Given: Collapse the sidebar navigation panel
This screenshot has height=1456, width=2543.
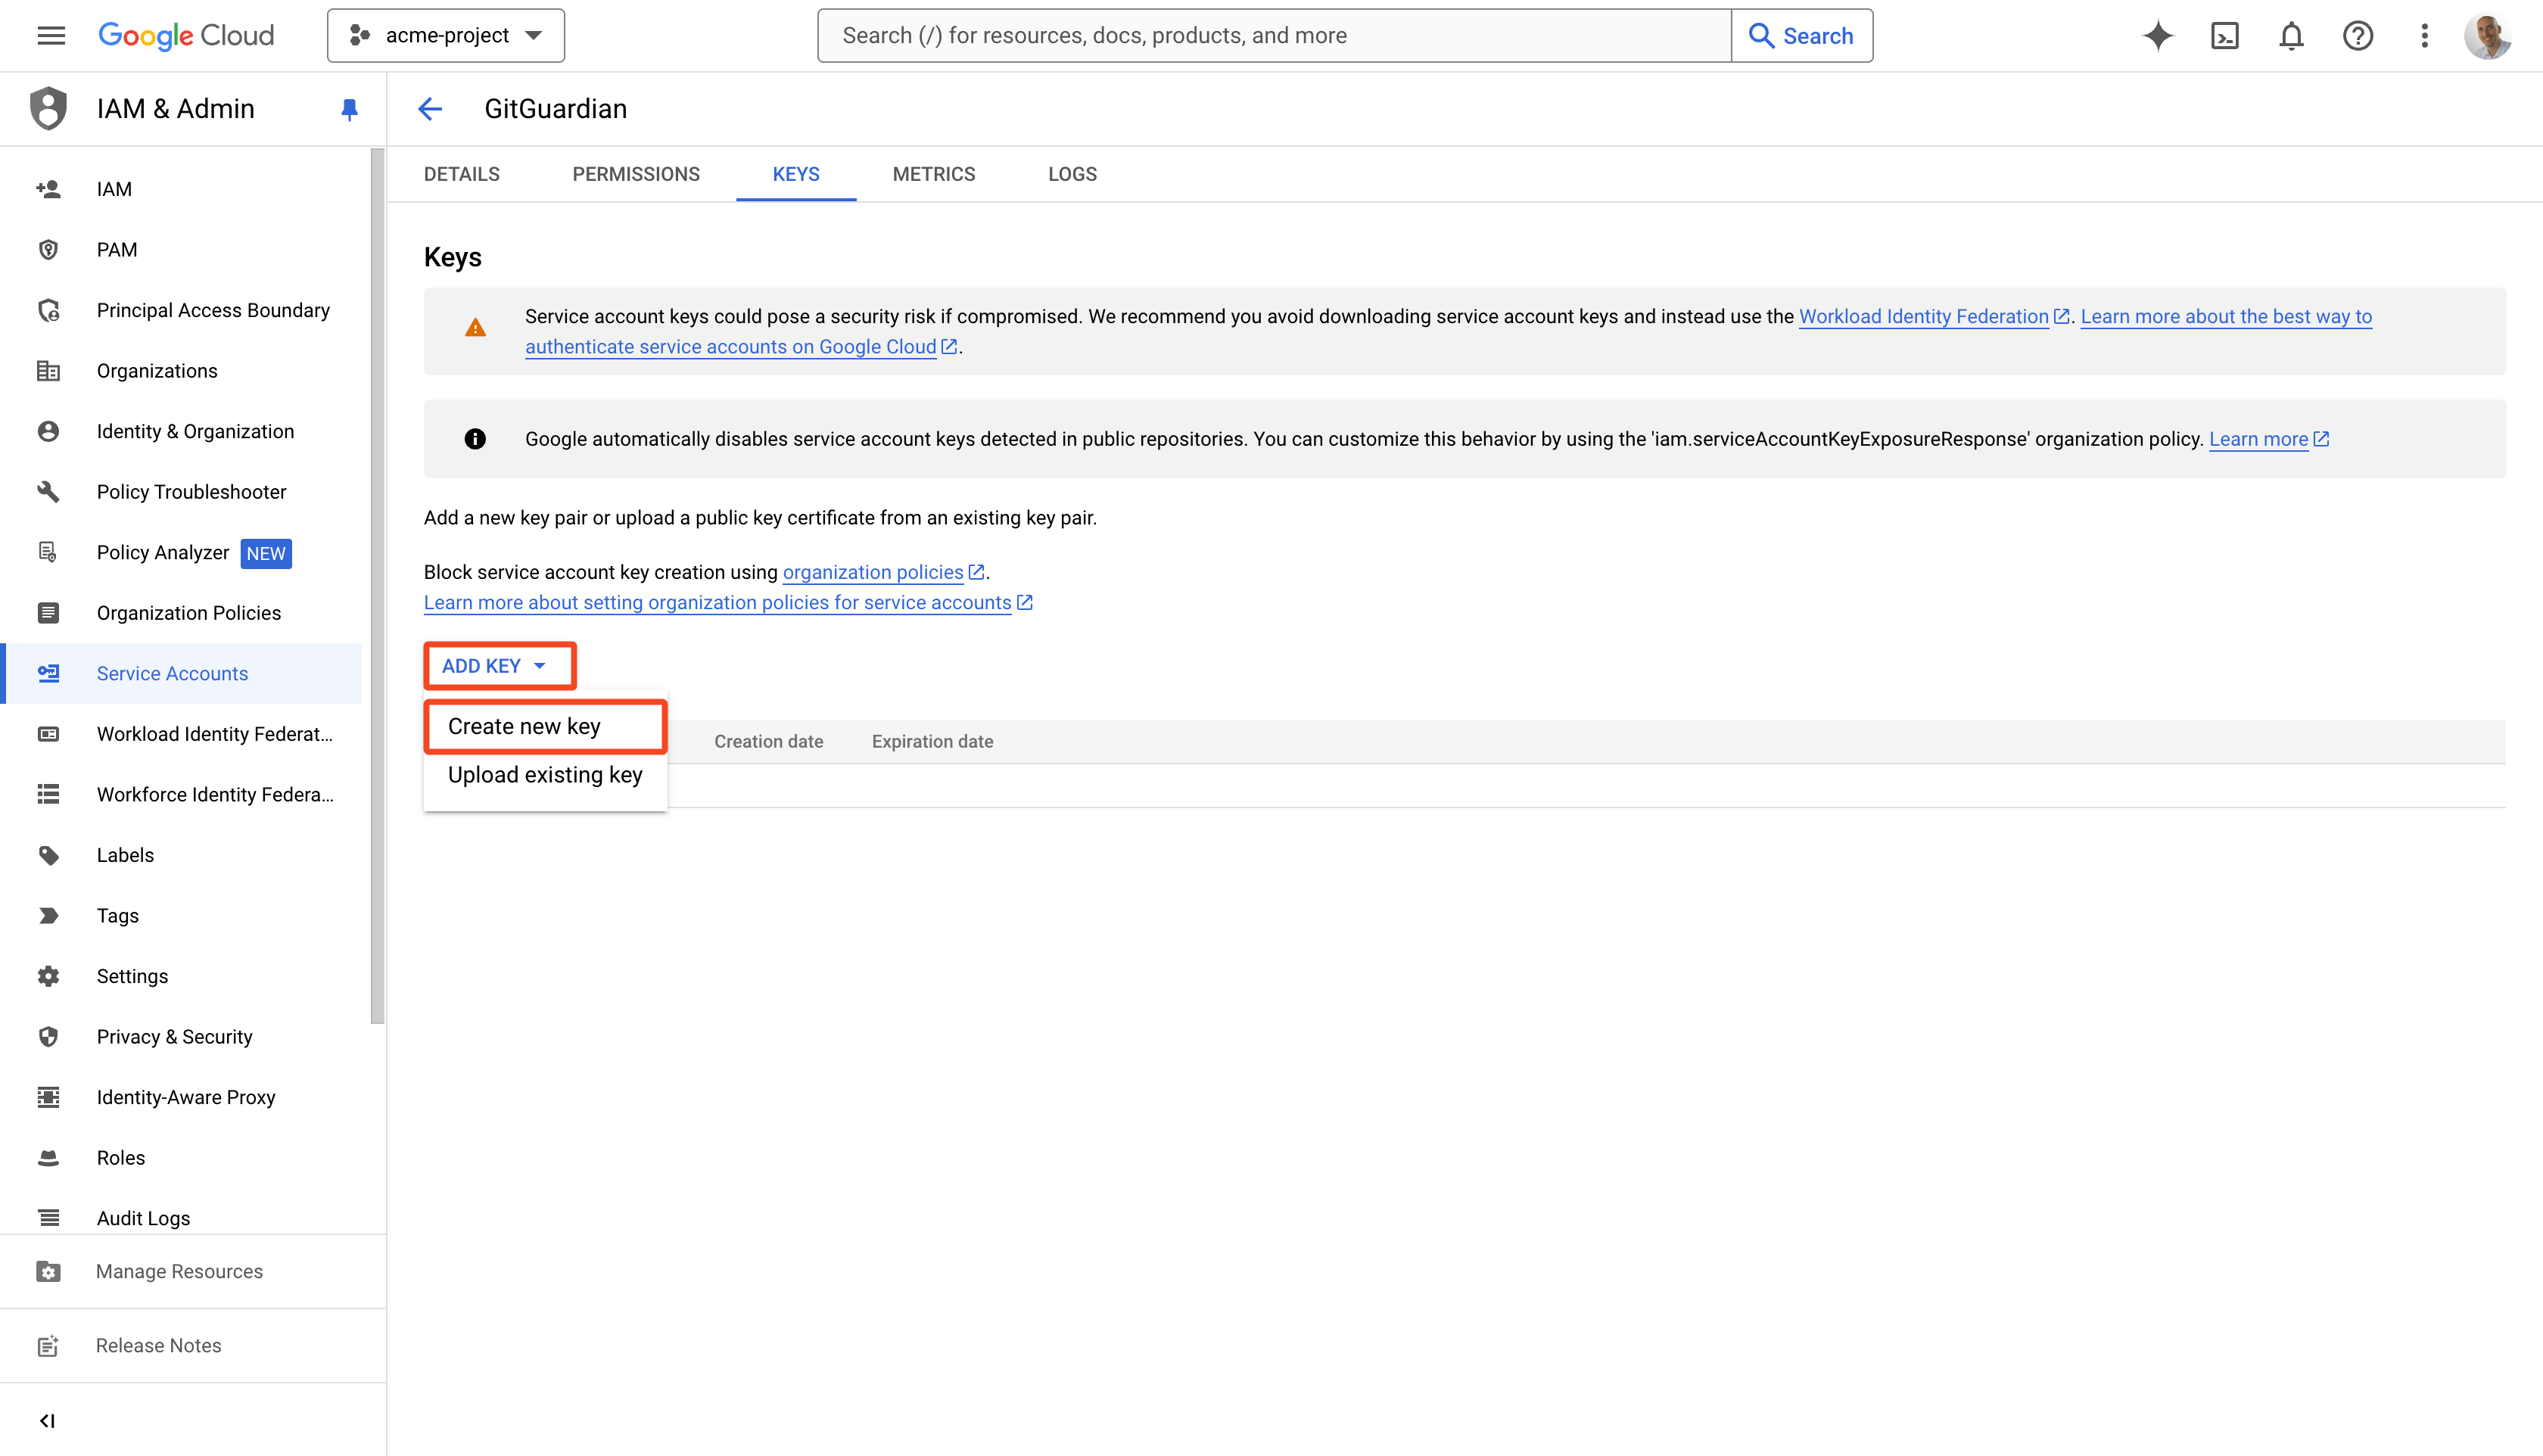Looking at the screenshot, I should tap(47, 1421).
